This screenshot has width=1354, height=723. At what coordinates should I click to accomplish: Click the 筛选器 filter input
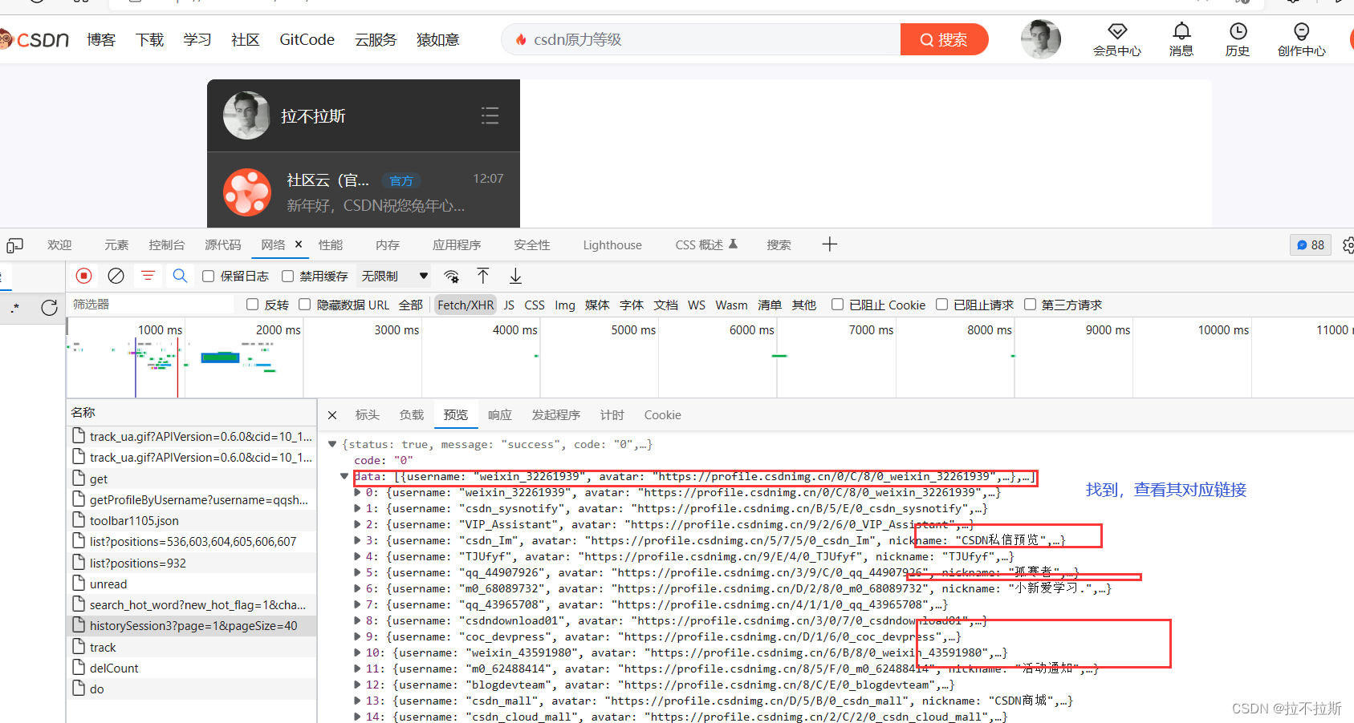(151, 305)
